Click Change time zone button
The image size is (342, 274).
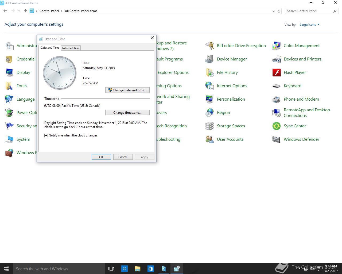pos(127,113)
